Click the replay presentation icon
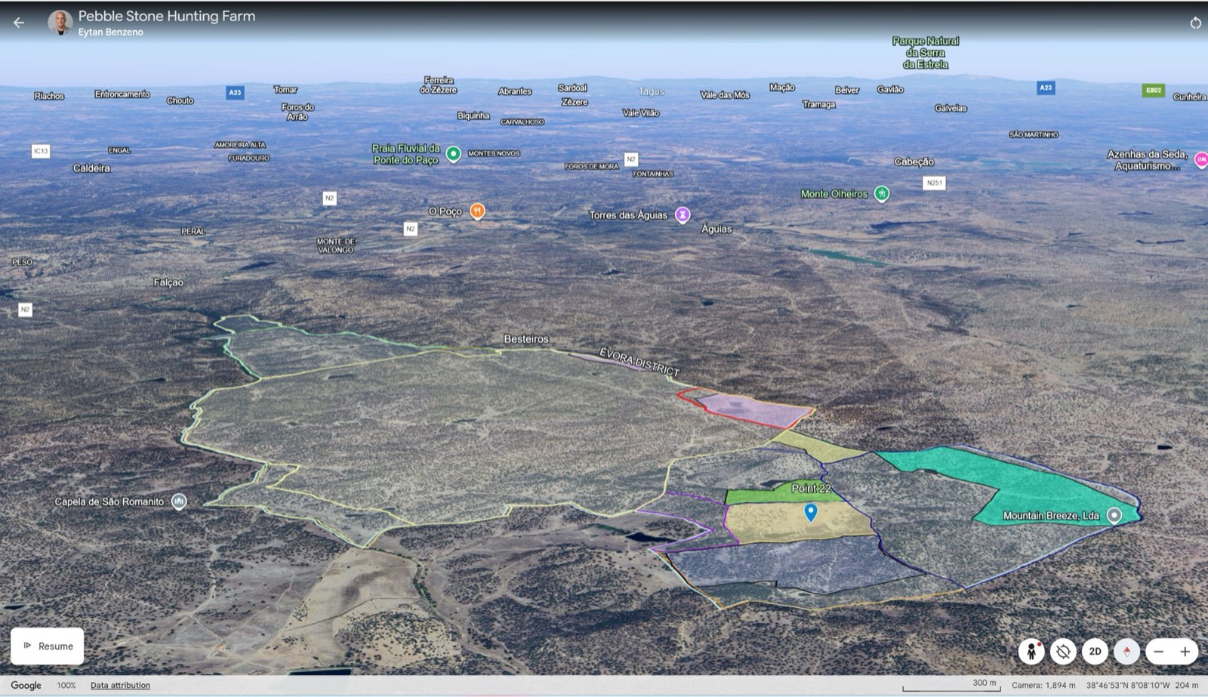The image size is (1208, 697). pos(1195,23)
